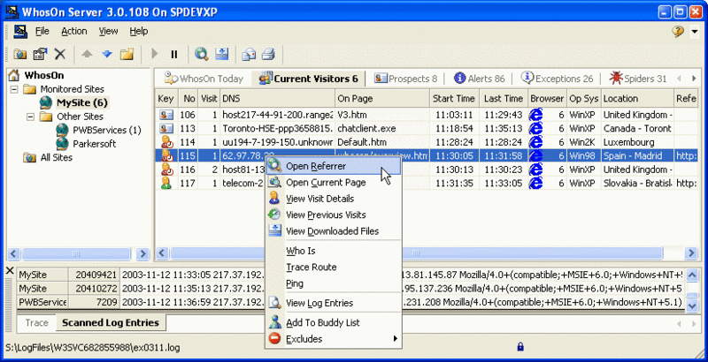Choose Add To Buddy List menu item
This screenshot has width=708, height=362.
tap(334, 322)
